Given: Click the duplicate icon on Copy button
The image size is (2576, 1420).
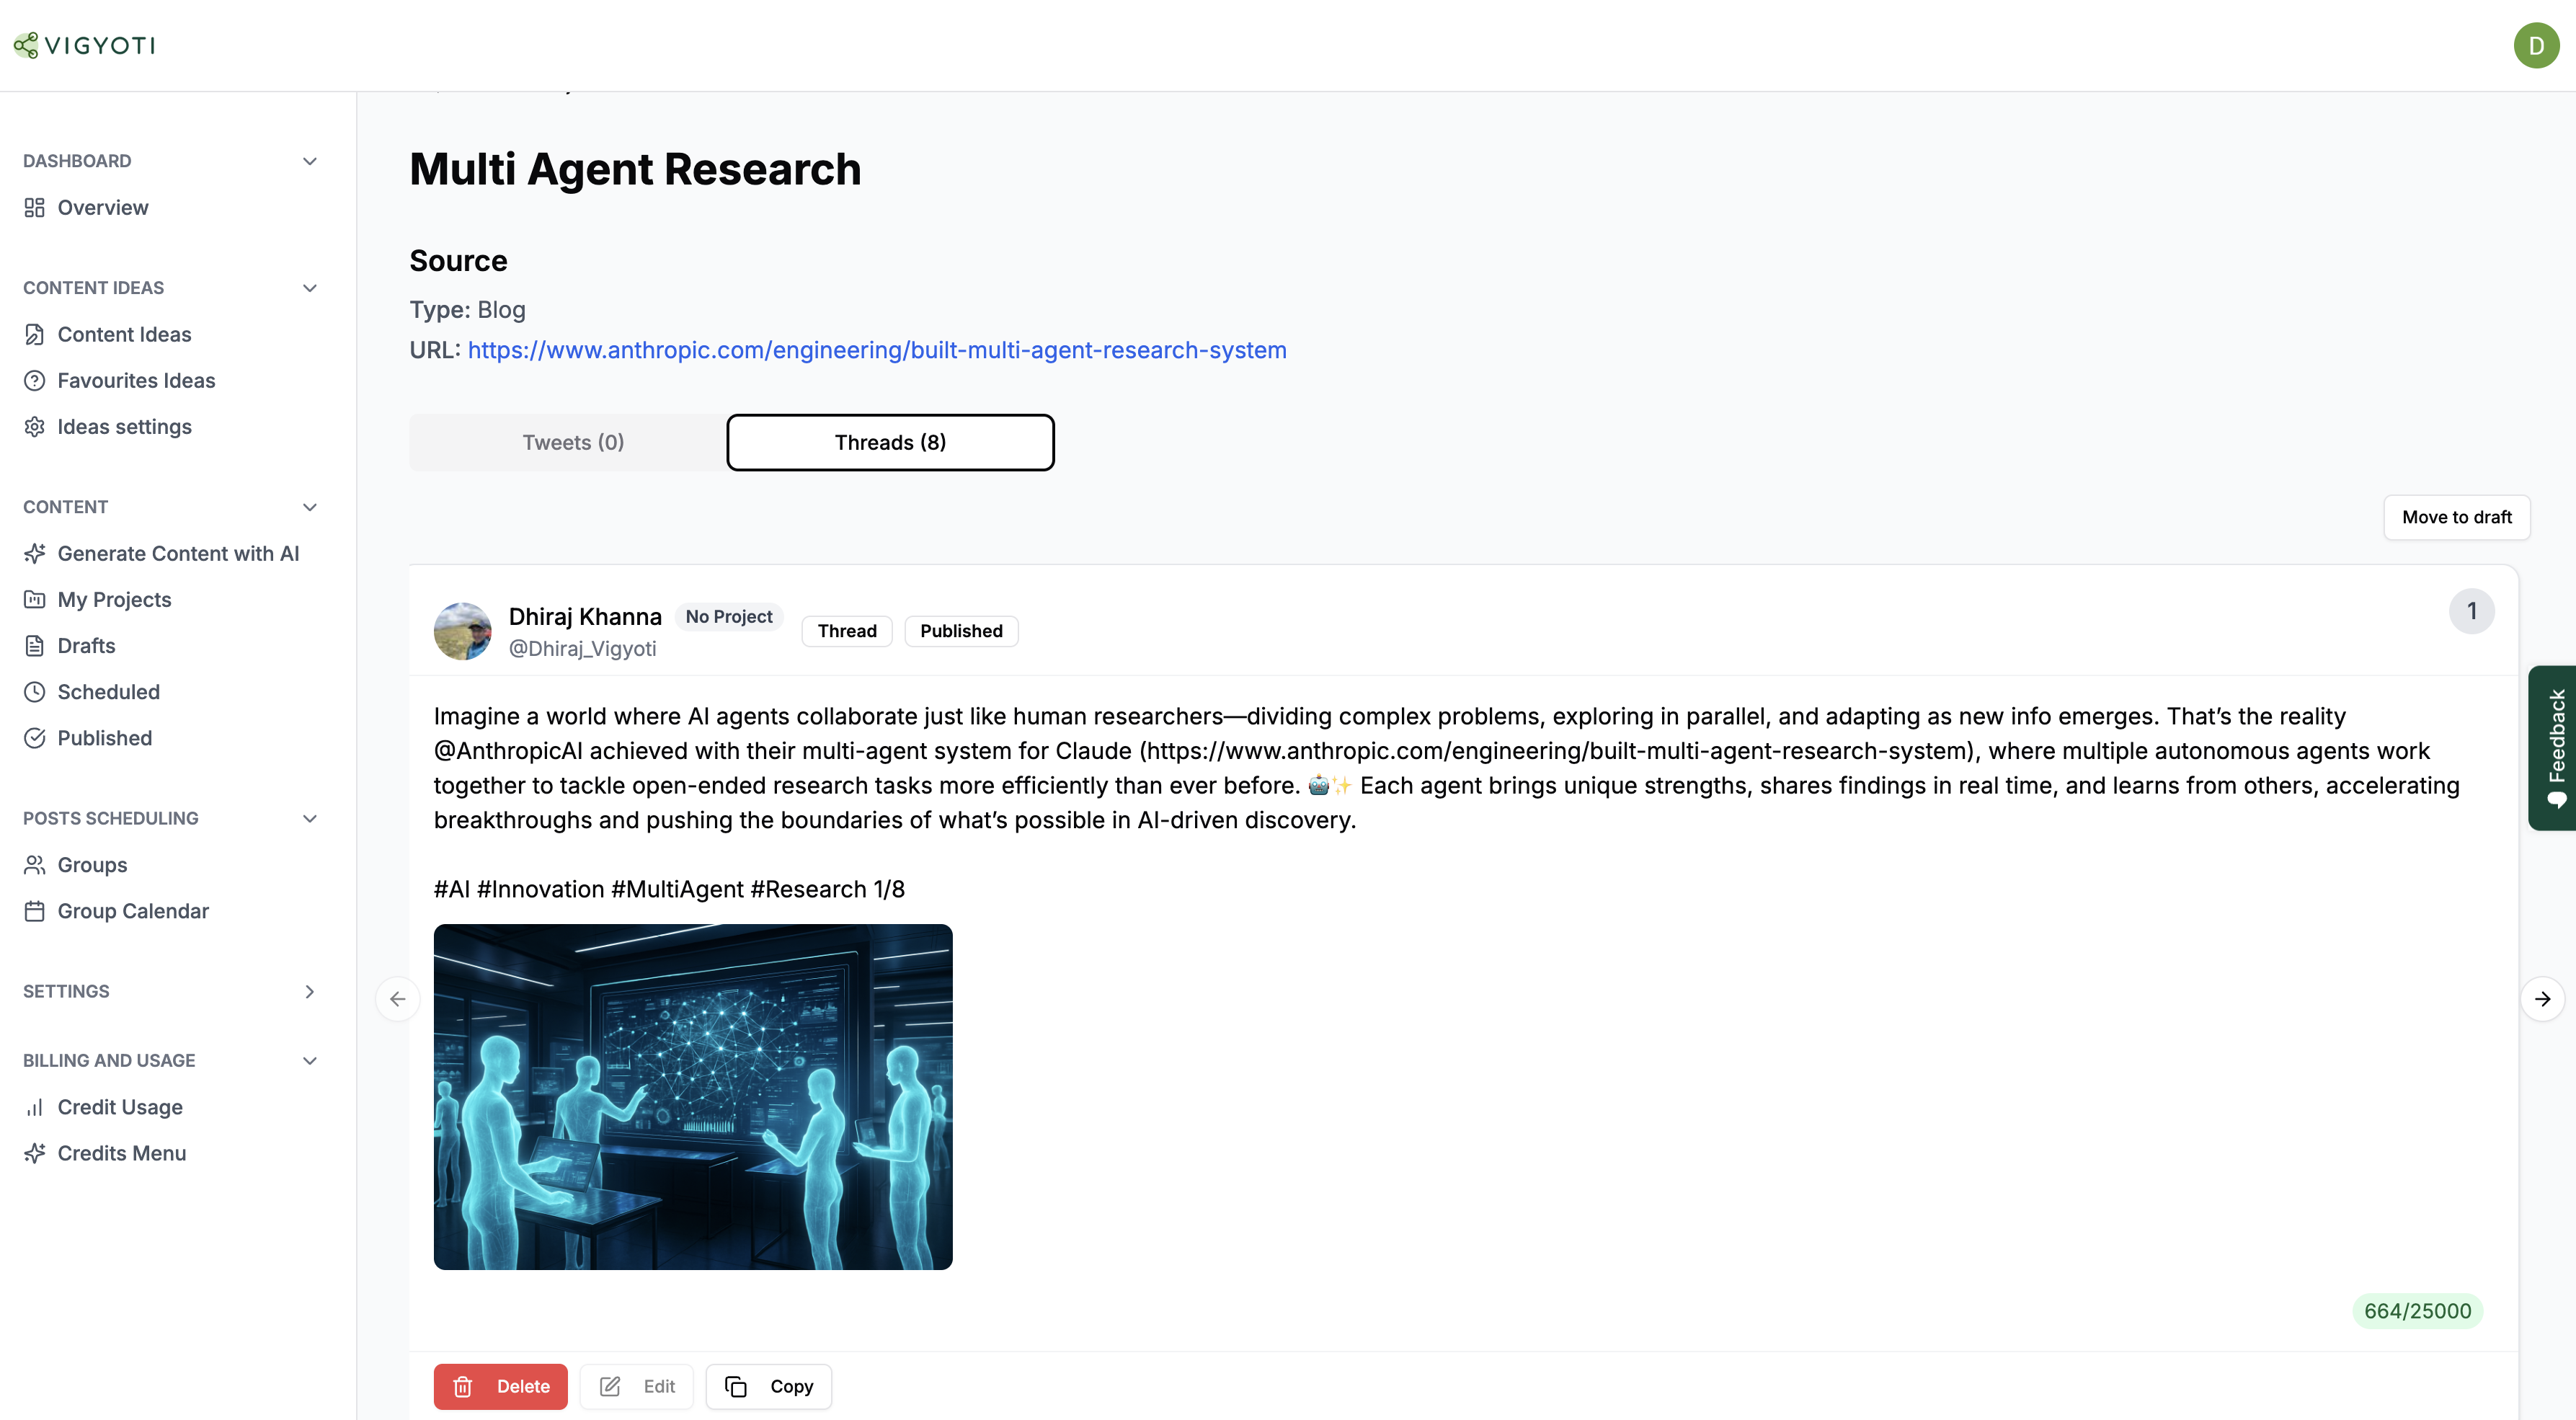Looking at the screenshot, I should tap(736, 1387).
